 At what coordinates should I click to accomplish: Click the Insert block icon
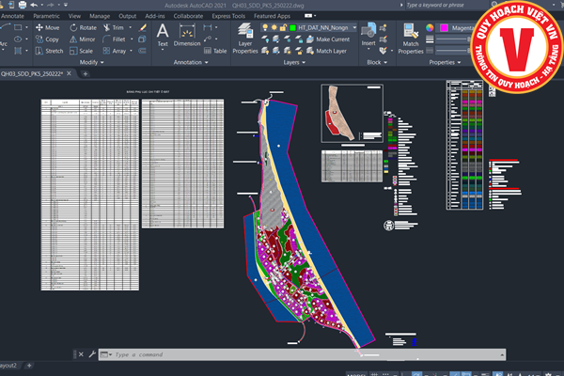[369, 33]
